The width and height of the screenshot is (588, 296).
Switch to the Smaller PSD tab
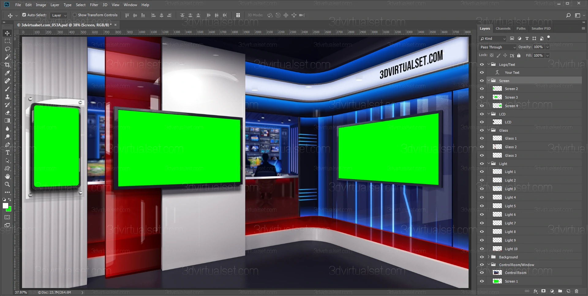541,28
